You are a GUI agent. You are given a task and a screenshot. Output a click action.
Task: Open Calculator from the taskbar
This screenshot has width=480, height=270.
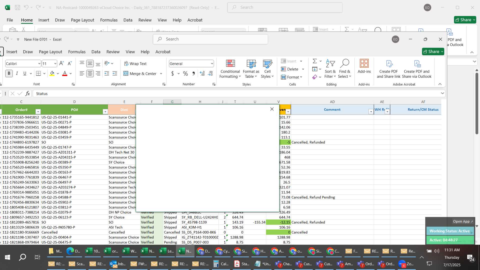tap(221, 264)
